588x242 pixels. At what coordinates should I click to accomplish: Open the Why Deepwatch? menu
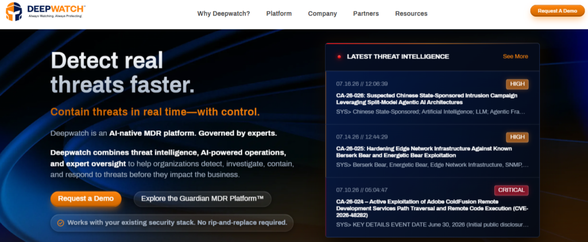click(223, 14)
